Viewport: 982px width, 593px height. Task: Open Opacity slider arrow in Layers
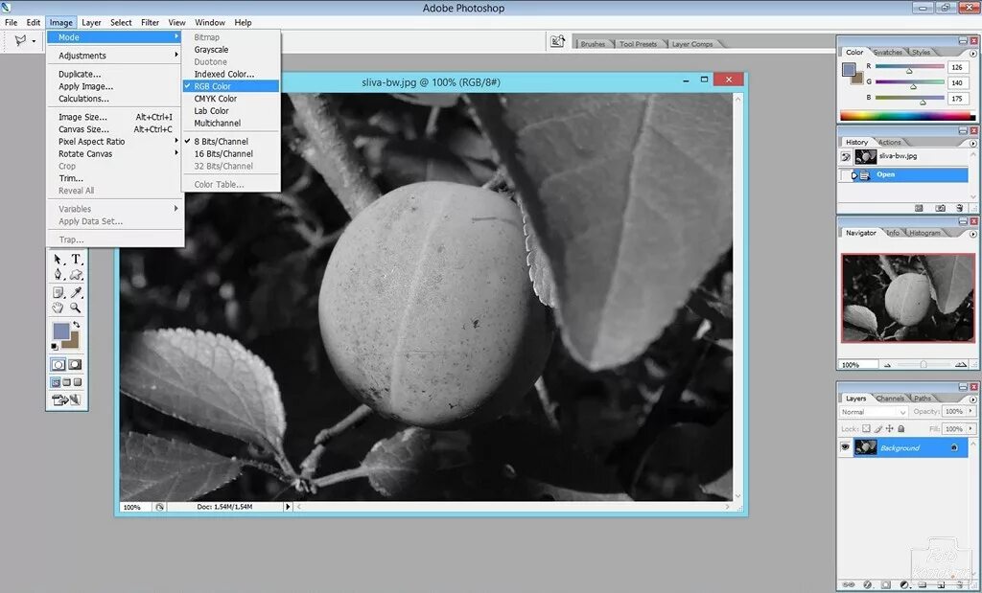click(x=971, y=411)
